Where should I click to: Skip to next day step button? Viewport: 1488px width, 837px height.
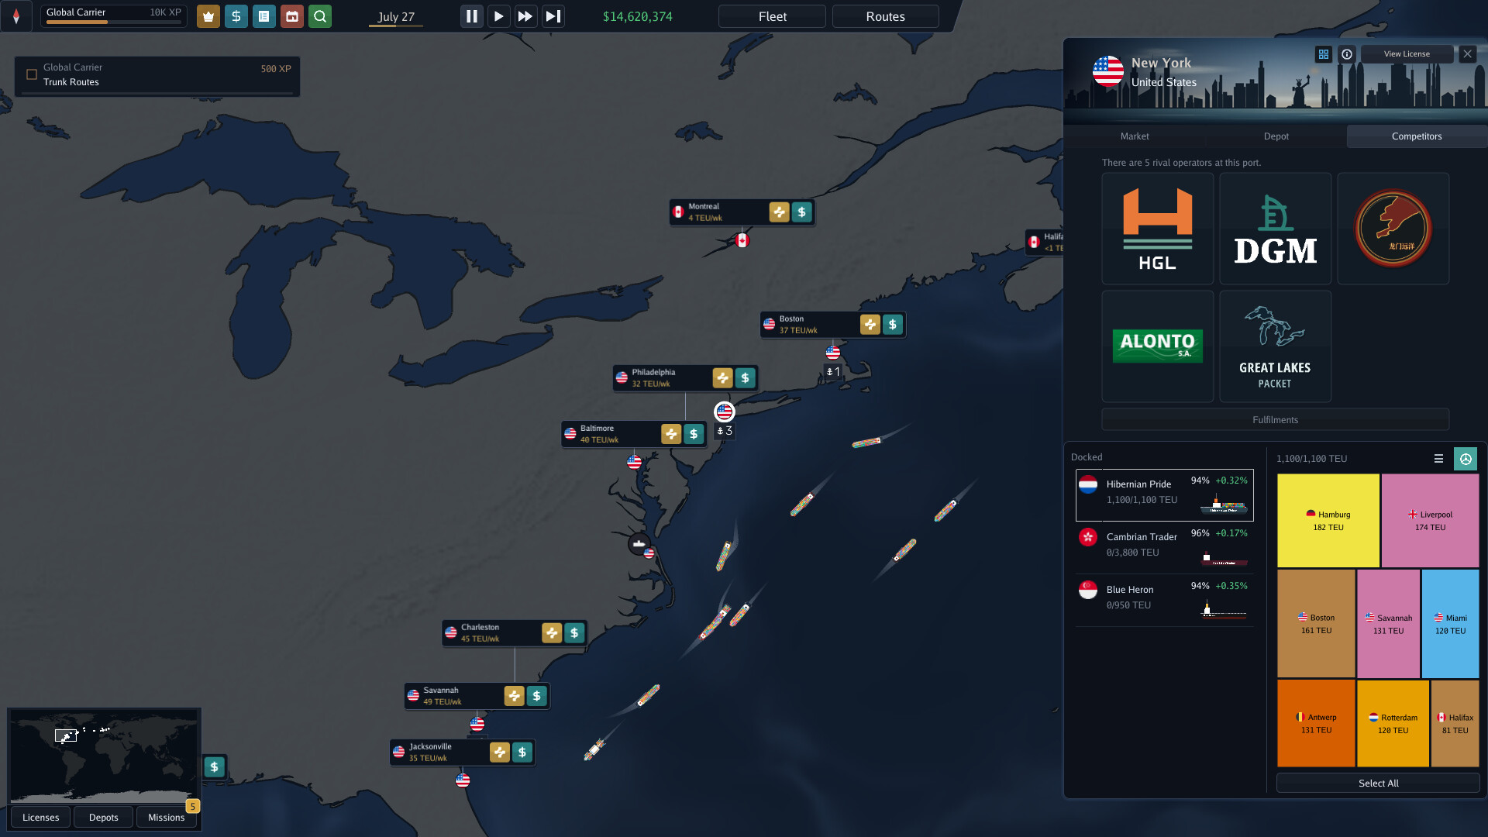[553, 16]
